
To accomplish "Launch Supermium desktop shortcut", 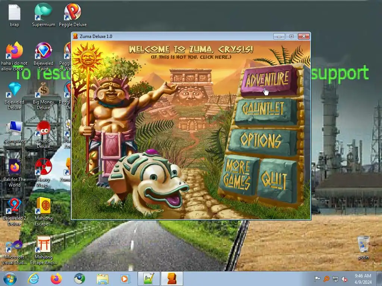I will pyautogui.click(x=43, y=15).
